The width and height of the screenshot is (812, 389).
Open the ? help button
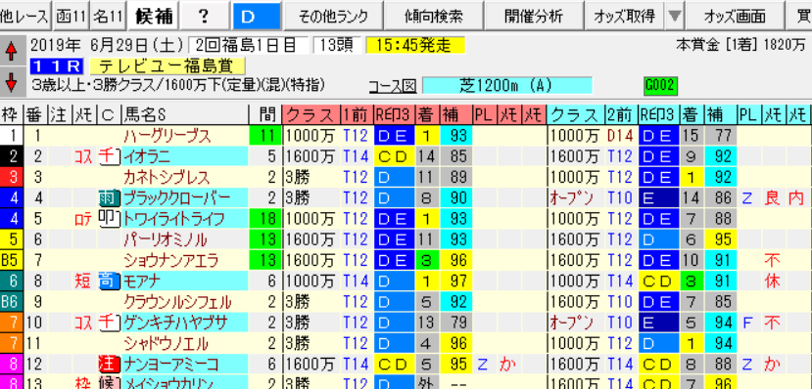pyautogui.click(x=204, y=16)
